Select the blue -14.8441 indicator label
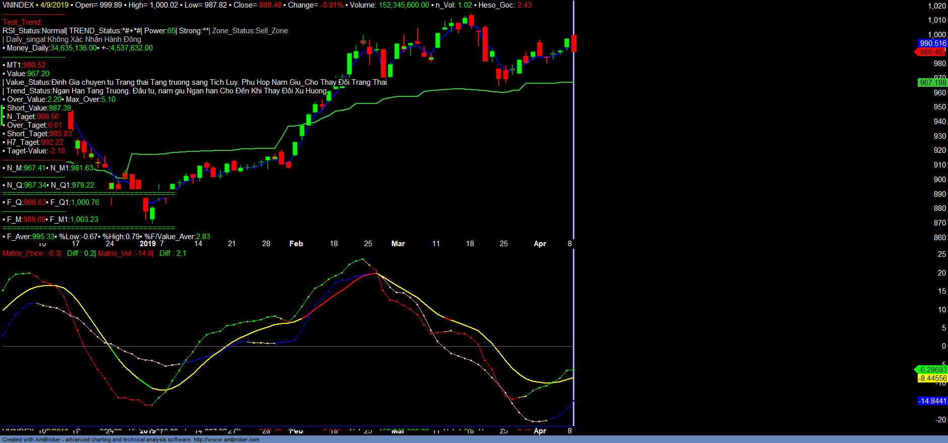The width and height of the screenshot is (948, 443). click(932, 401)
